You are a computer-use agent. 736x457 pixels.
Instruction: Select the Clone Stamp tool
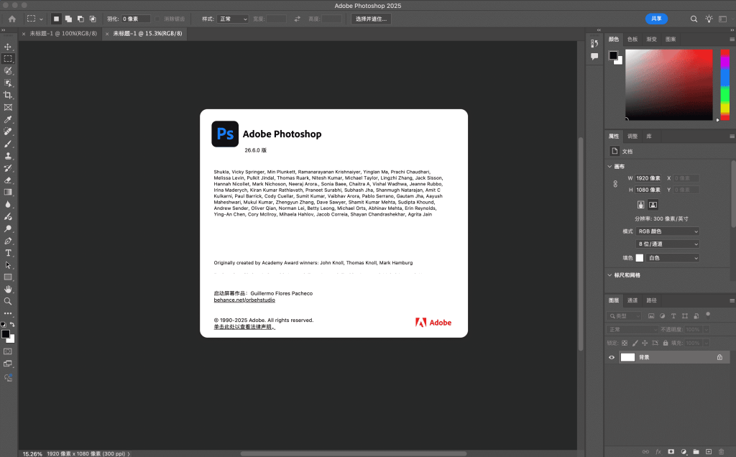tap(8, 156)
